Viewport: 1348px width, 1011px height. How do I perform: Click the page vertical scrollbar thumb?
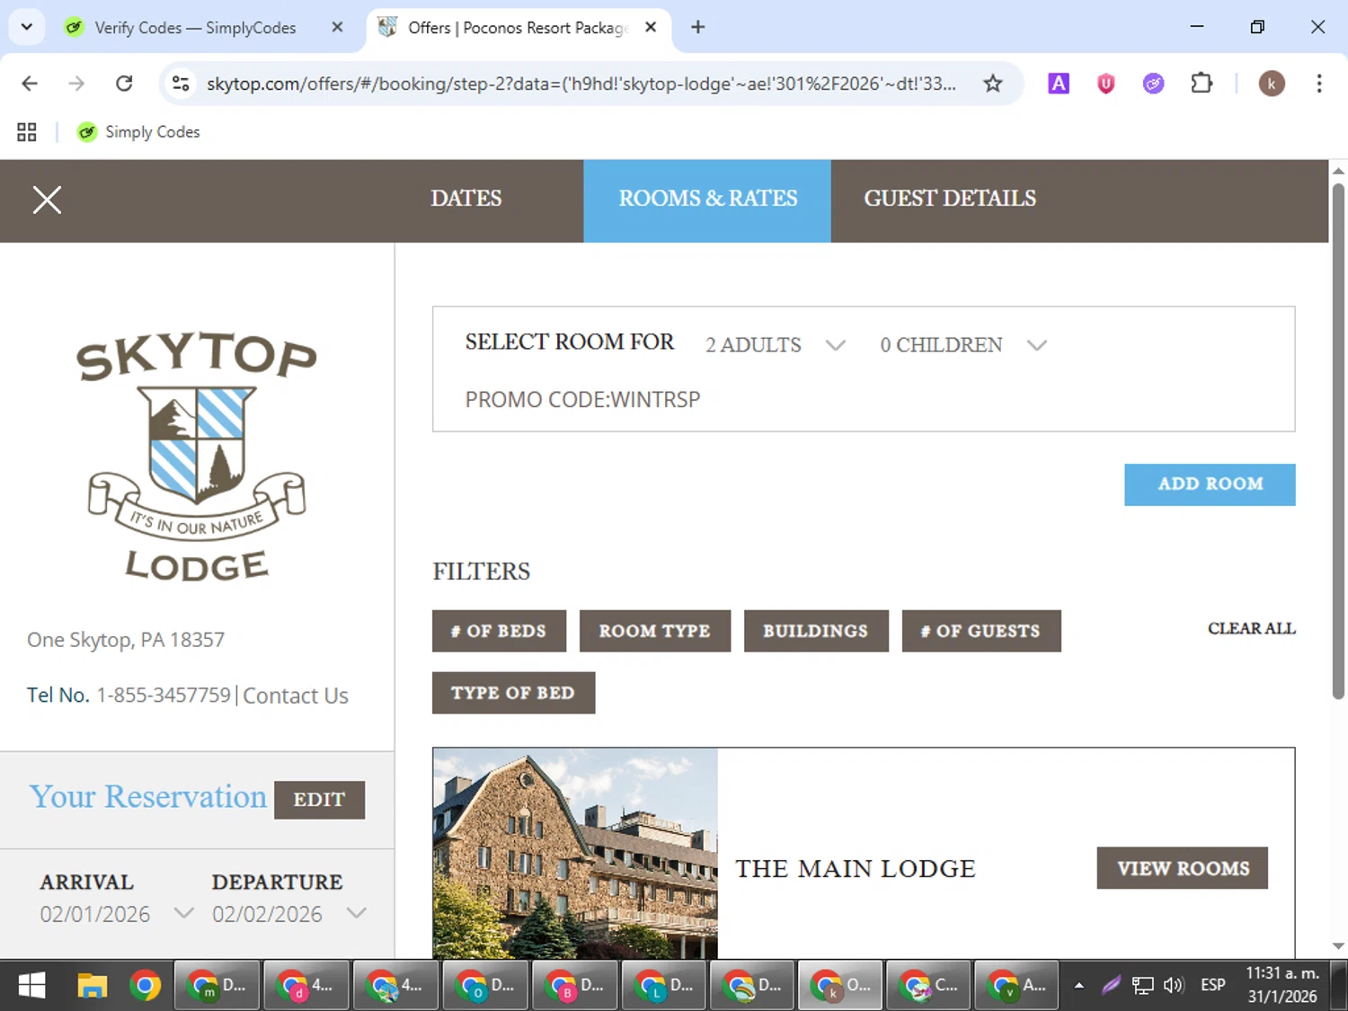[x=1338, y=440]
